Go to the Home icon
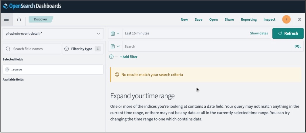This screenshot has width=306, height=133. (x=19, y=19)
